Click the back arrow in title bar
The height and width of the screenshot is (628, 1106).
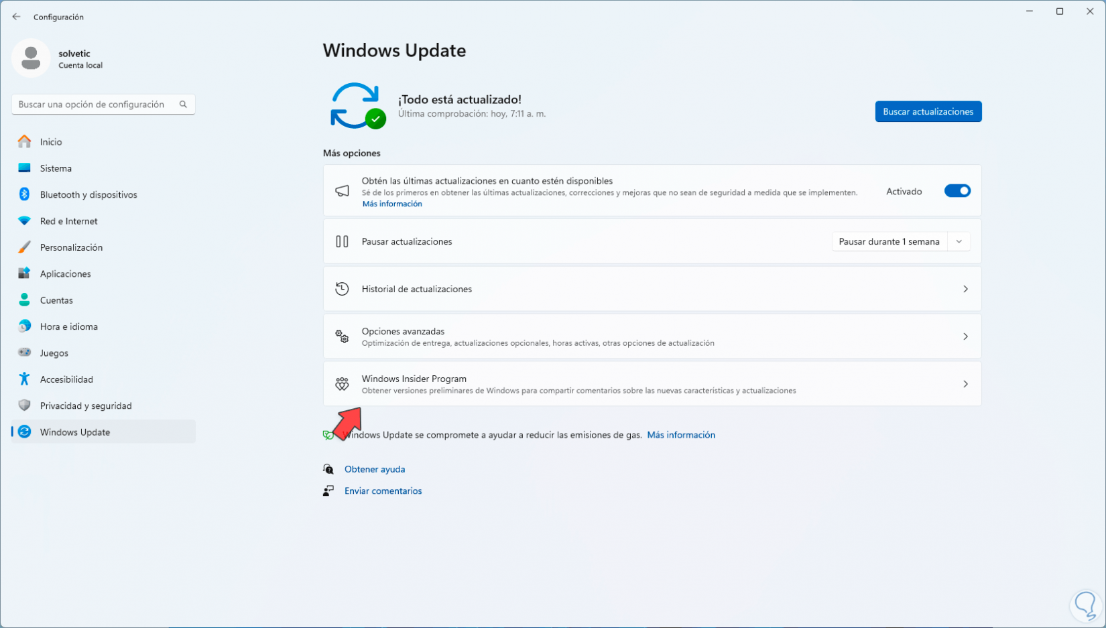coord(16,17)
